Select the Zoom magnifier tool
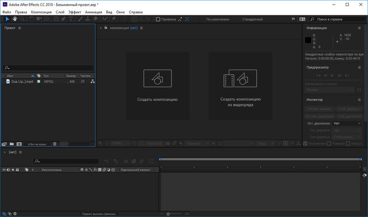 [x=22, y=19]
